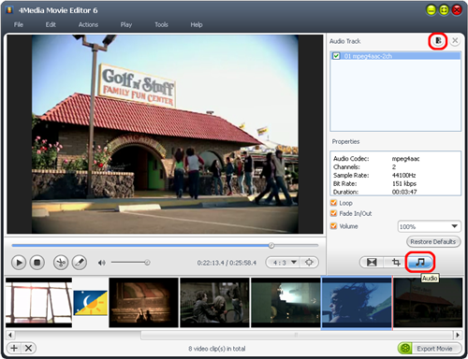This screenshot has width=468, height=359.
Task: Click the Duration 00:03:47 value
Action: [404, 192]
